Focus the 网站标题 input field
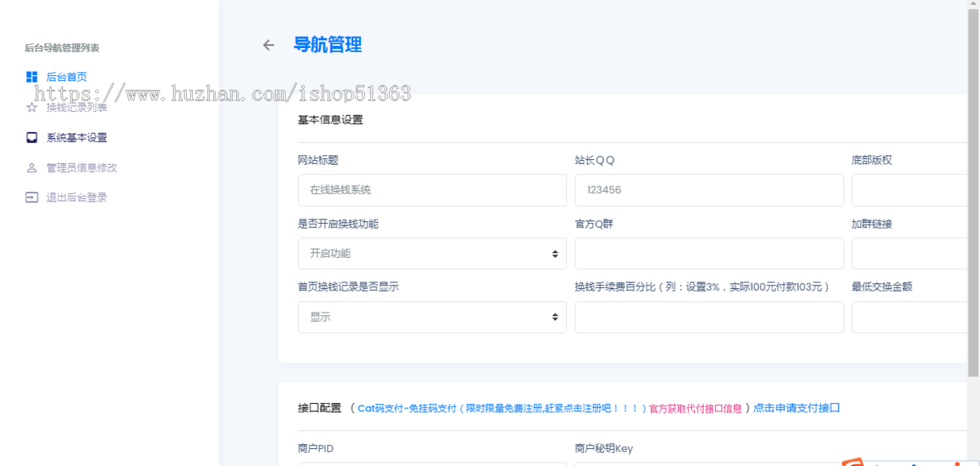 pyautogui.click(x=432, y=189)
